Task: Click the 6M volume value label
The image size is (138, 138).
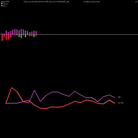Action: (119, 97)
